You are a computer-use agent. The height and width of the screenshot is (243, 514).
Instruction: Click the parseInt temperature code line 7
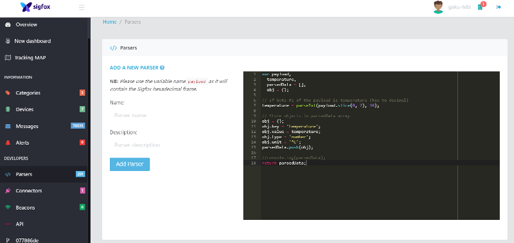320,105
